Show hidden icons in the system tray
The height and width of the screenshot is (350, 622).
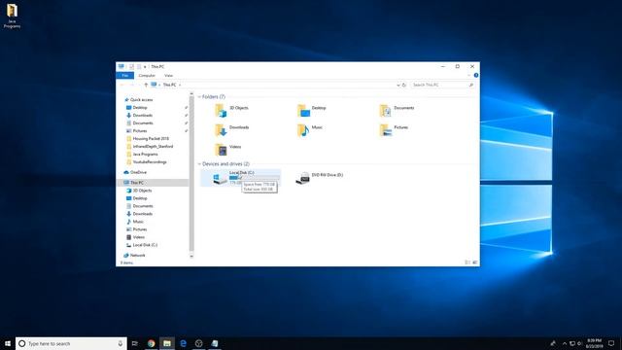tap(564, 343)
